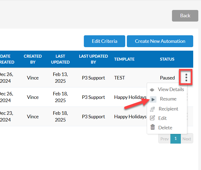Image resolution: width=201 pixels, height=170 pixels.
Task: Go to the Next page in pagination
Action: (x=186, y=139)
